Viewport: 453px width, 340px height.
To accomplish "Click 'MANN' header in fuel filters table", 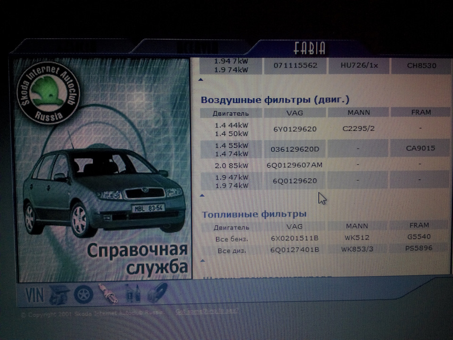I will tap(357, 226).
